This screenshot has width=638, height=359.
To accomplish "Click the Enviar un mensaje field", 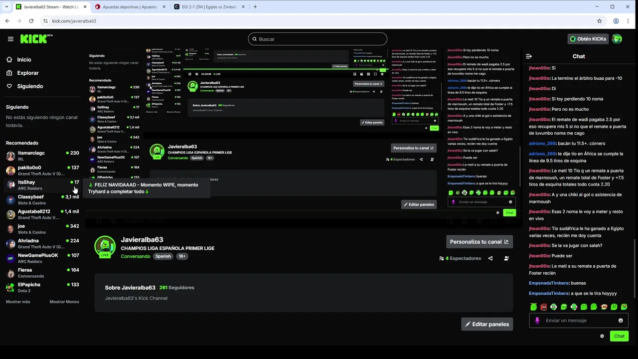I will pos(579,321).
